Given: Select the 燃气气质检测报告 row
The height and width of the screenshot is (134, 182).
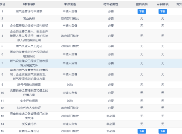Looking at the screenshot, I should pos(91,85).
